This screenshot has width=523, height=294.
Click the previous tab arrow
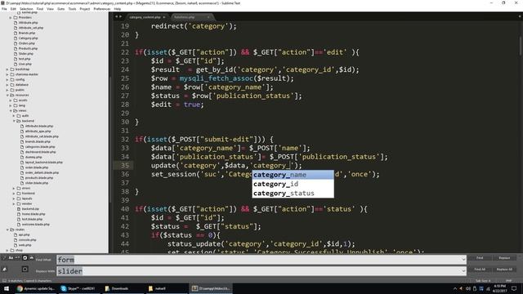[116, 16]
